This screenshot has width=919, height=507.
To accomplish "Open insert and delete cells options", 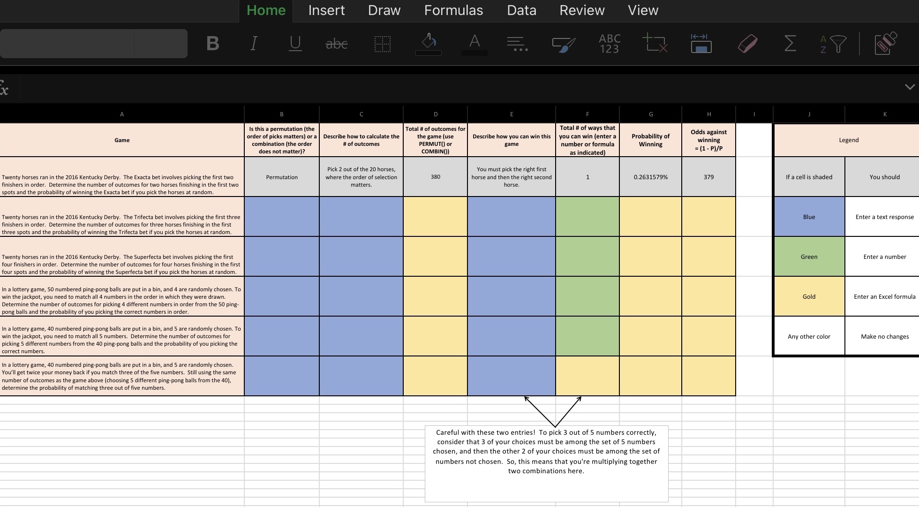I will [x=655, y=44].
